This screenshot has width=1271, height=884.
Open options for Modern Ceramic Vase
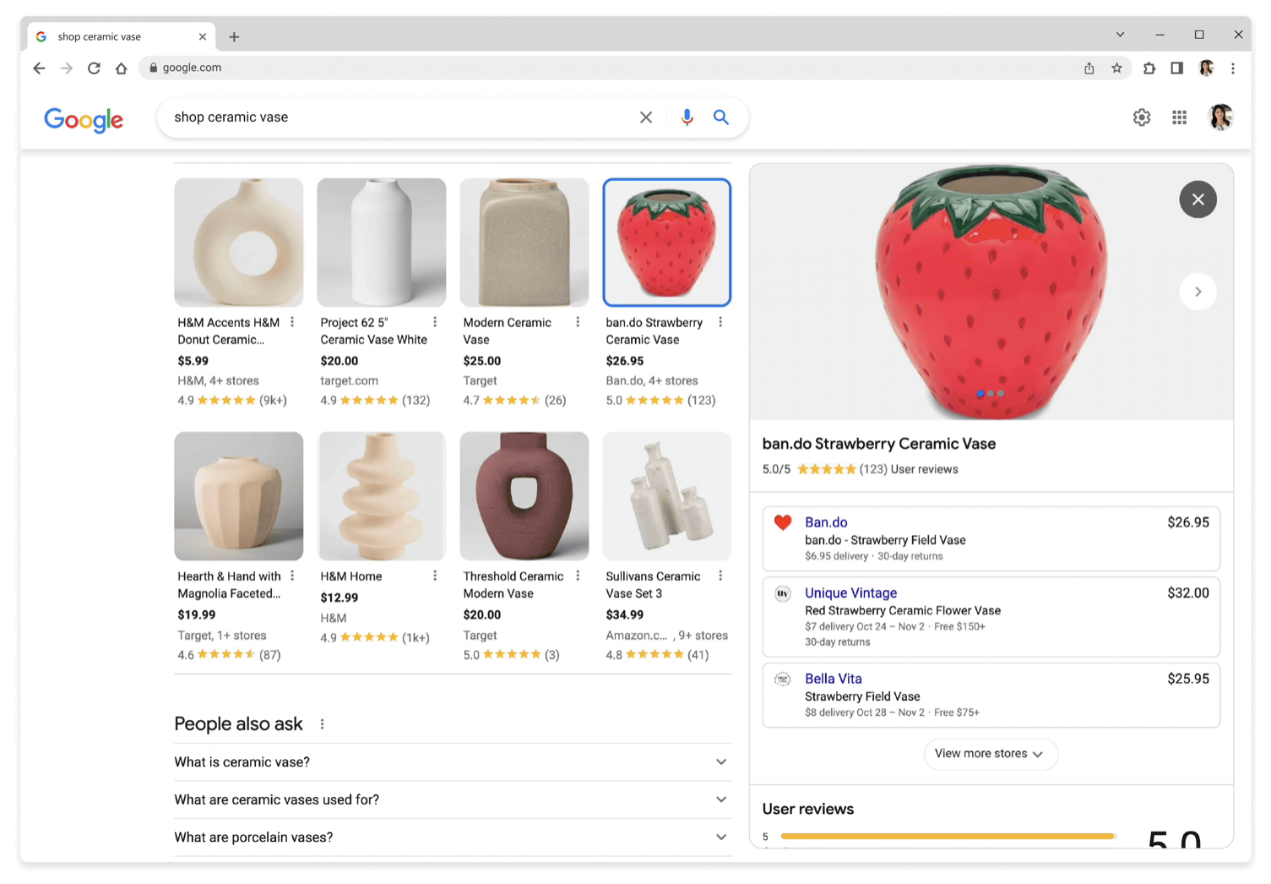pyautogui.click(x=578, y=322)
